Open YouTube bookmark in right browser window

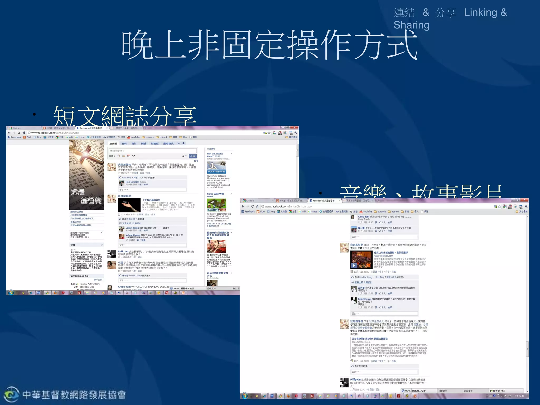[x=366, y=211]
